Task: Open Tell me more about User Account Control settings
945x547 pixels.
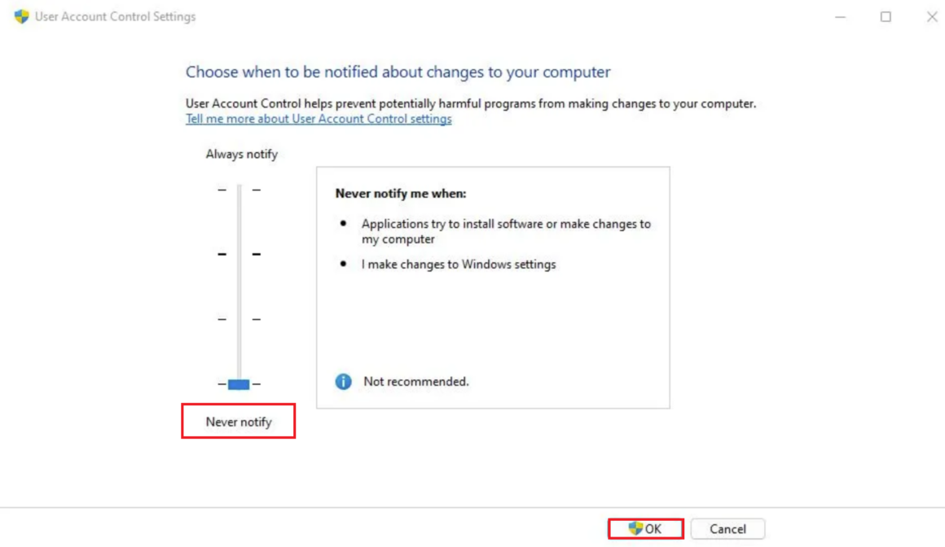Action: pos(319,118)
